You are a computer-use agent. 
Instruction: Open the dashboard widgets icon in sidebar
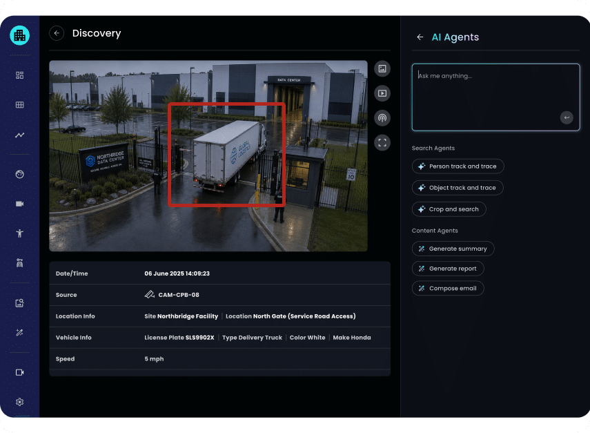(19, 75)
